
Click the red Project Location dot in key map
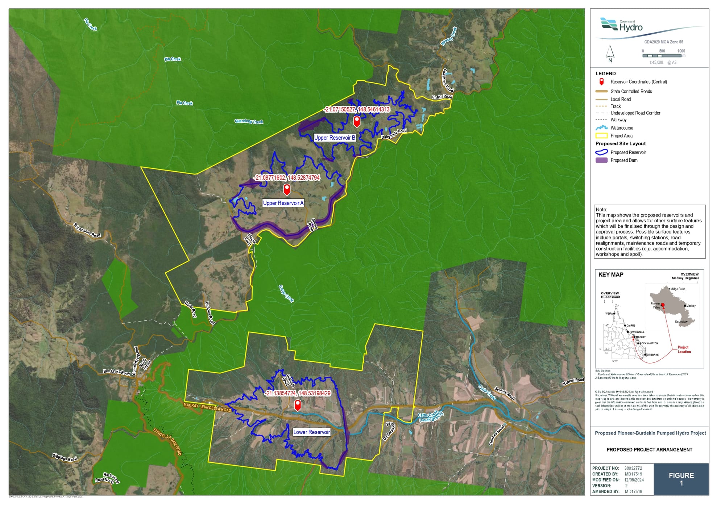[663, 305]
